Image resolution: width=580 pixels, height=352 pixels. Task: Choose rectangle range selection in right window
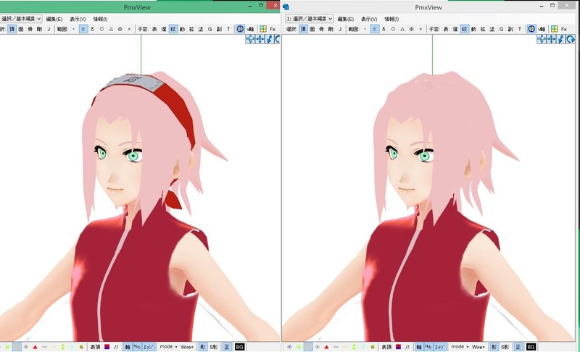(375, 29)
